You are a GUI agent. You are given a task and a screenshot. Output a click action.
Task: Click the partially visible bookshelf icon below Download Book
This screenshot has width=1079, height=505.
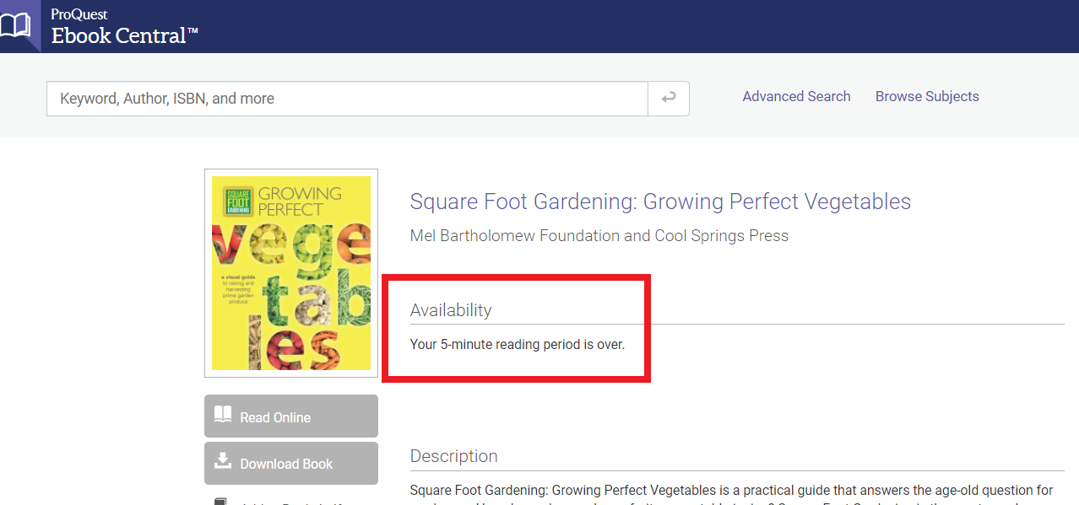tap(221, 502)
